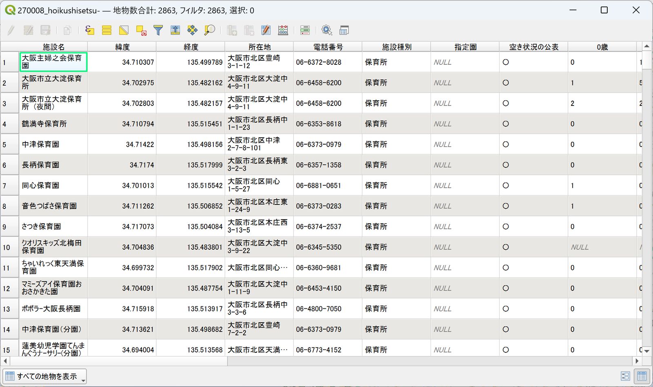Click the 施設種別 column header
The width and height of the screenshot is (653, 387).
[396, 47]
